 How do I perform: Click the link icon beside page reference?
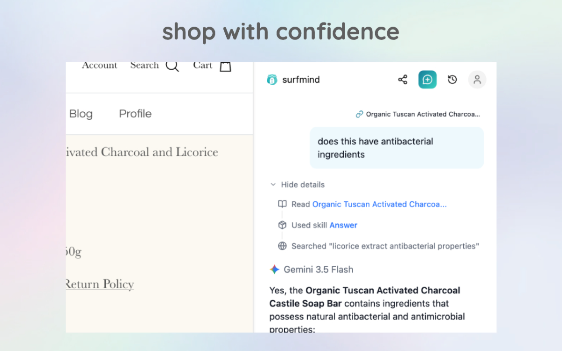[359, 114]
